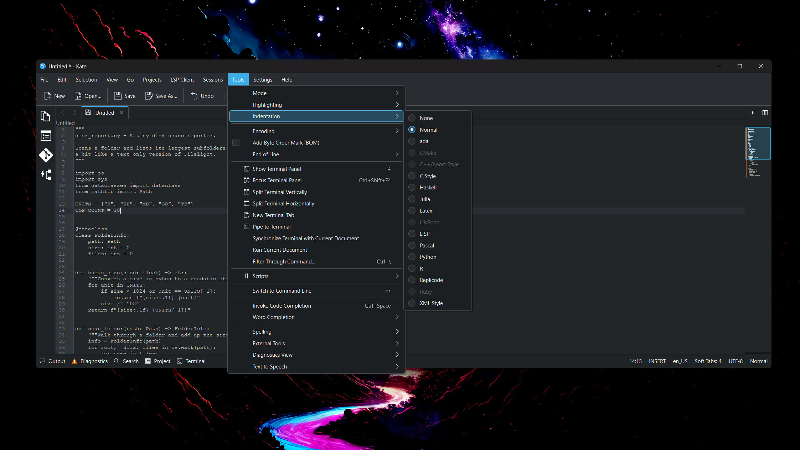Go to previous tab with back arrow
The image size is (800, 450).
[x=62, y=112]
